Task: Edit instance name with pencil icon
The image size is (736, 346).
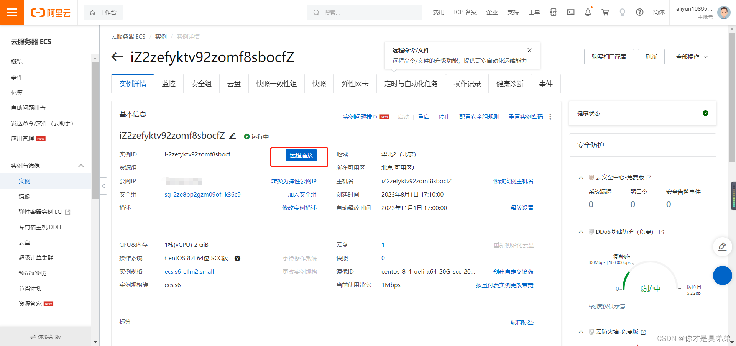Action: point(232,136)
